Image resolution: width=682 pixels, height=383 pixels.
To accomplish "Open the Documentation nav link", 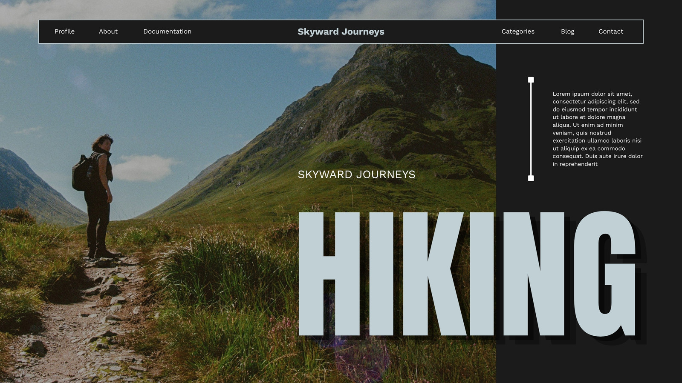I will [167, 31].
